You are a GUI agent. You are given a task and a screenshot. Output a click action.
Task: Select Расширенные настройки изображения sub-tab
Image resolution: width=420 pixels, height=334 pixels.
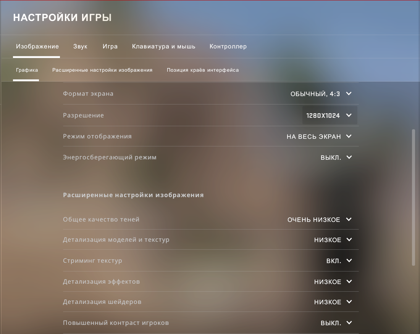pyautogui.click(x=102, y=70)
